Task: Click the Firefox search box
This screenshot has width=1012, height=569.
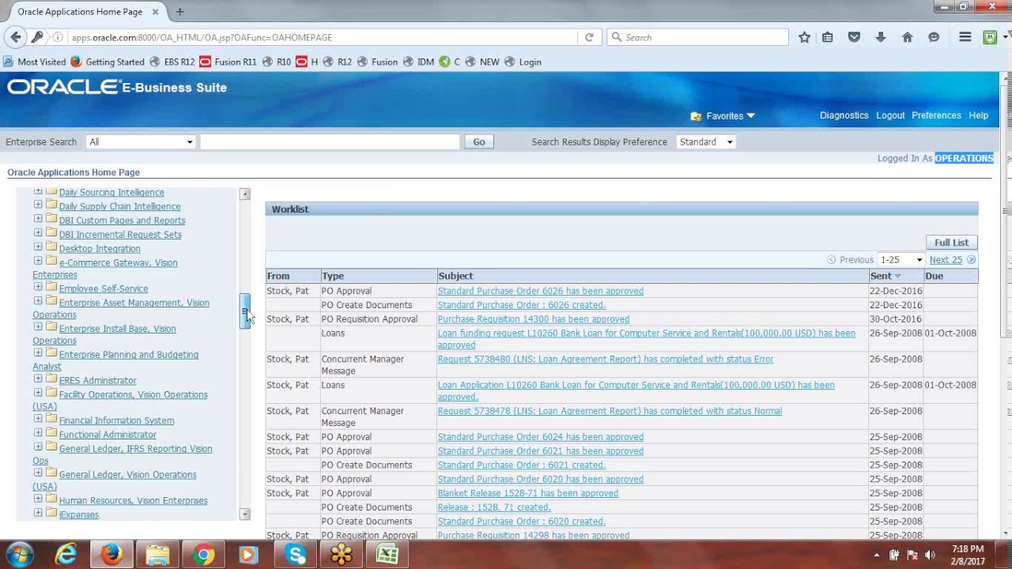Action: [697, 37]
